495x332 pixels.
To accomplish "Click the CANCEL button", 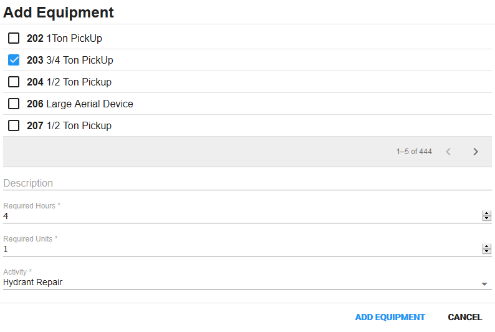I will [x=464, y=317].
